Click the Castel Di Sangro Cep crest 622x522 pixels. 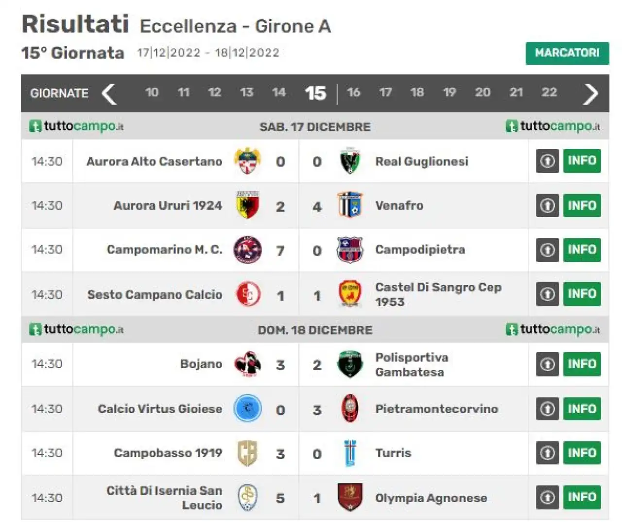pos(350,294)
